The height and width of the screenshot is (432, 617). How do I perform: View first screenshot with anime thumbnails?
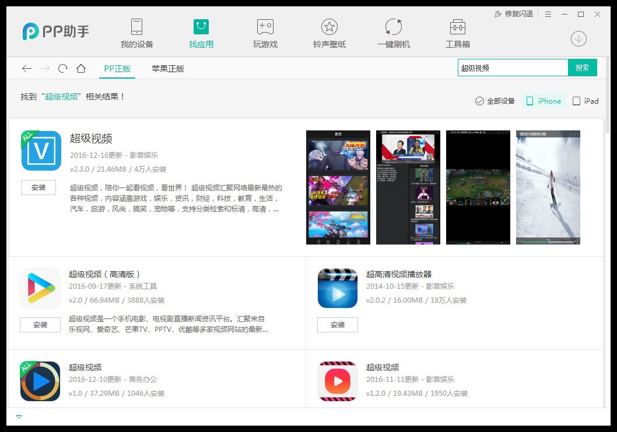pyautogui.click(x=338, y=187)
